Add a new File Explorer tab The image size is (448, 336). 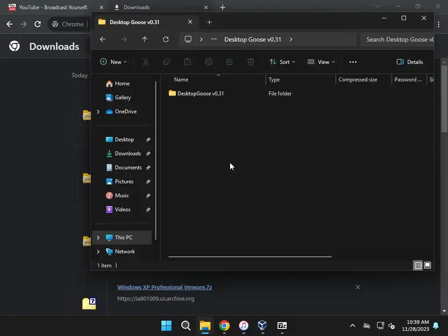pyautogui.click(x=209, y=22)
